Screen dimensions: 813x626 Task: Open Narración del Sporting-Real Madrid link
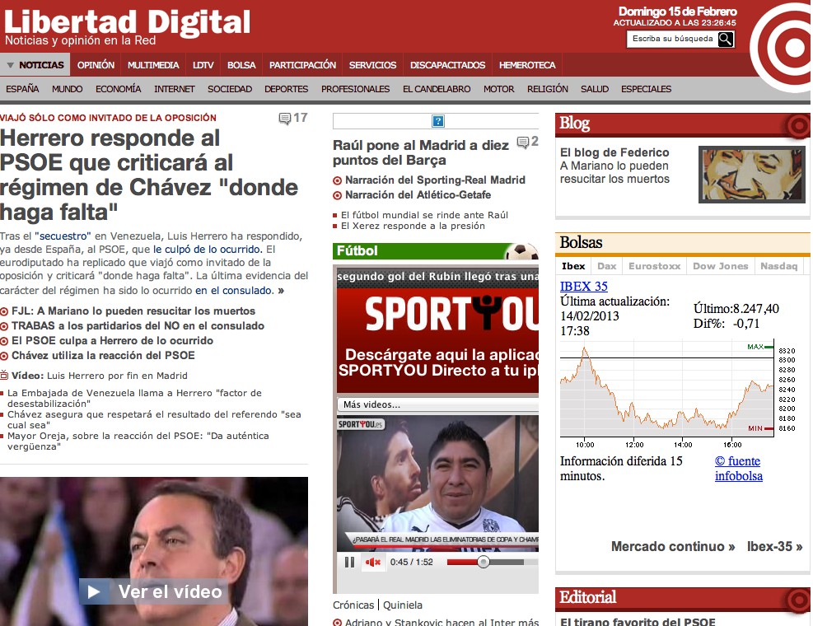click(x=434, y=180)
